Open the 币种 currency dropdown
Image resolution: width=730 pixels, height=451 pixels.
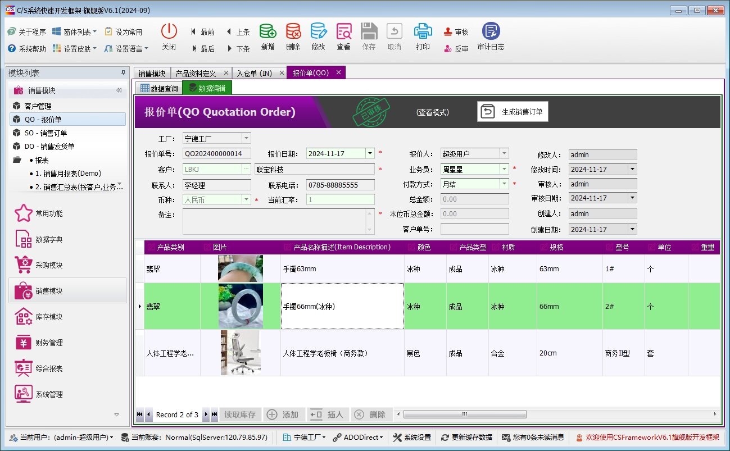246,200
